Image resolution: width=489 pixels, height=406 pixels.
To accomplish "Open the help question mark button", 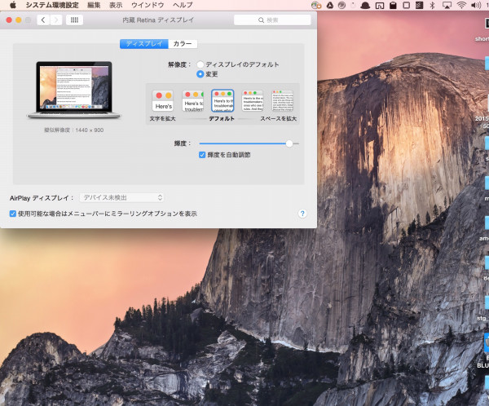I will (302, 214).
